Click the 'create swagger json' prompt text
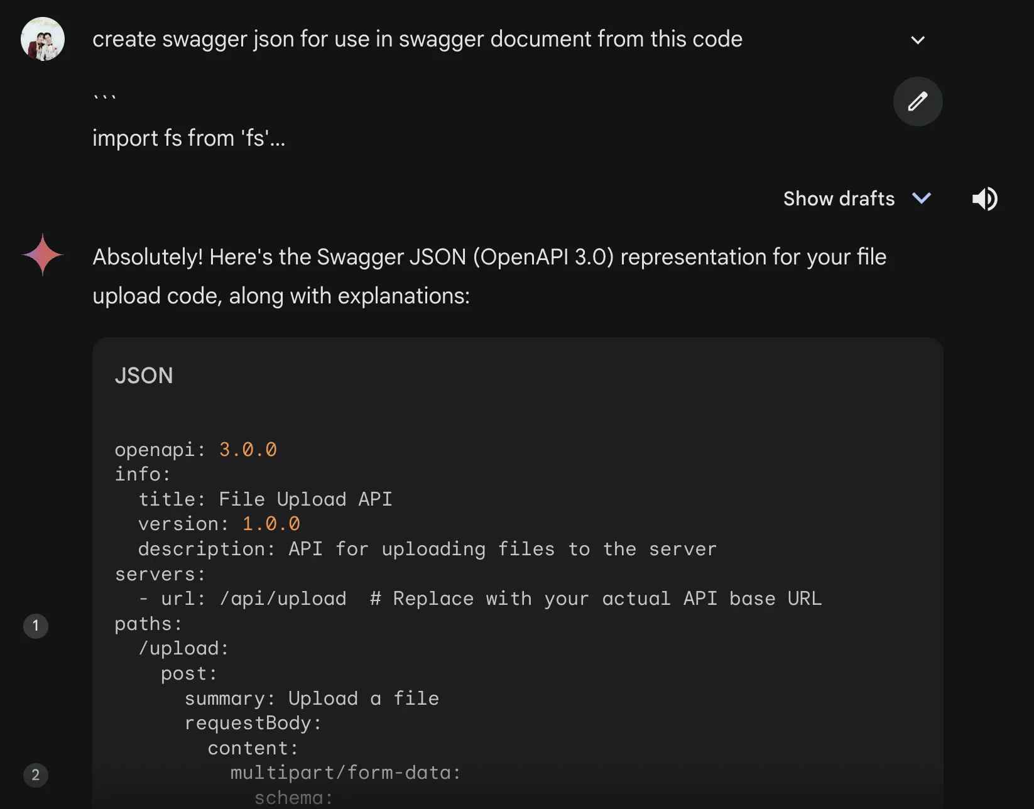This screenshot has width=1034, height=809. click(x=417, y=40)
